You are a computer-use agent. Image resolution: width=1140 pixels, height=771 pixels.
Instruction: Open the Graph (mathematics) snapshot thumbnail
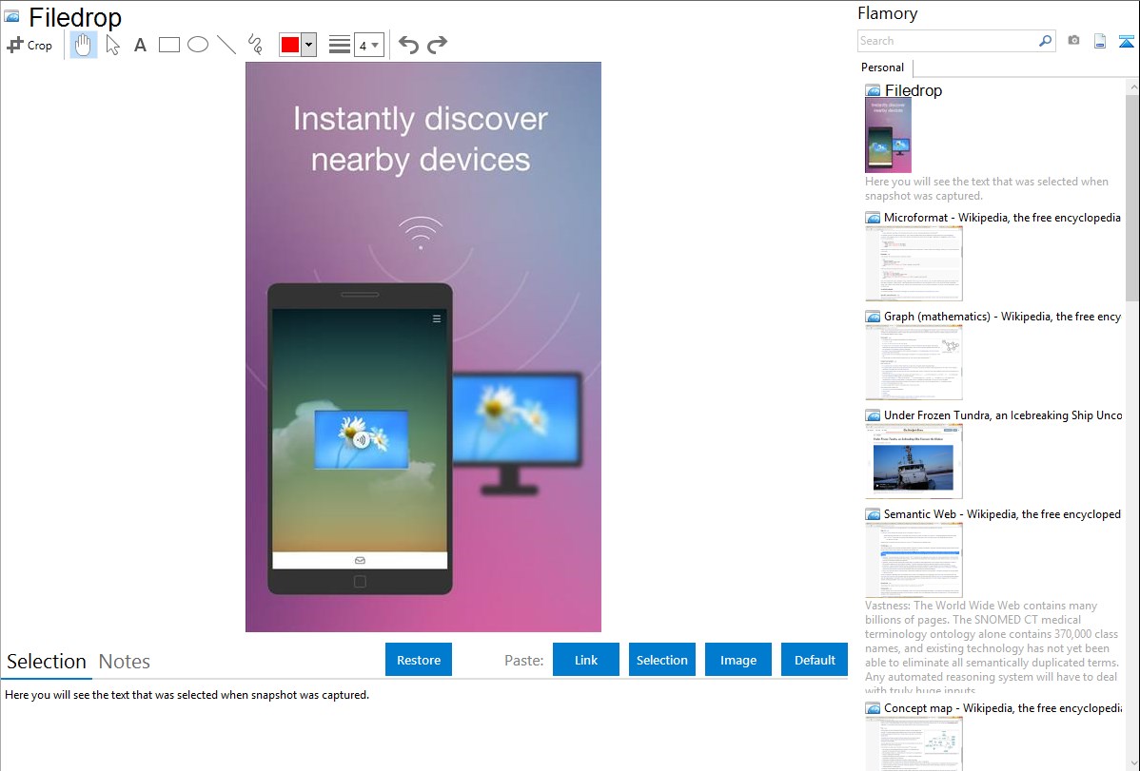point(914,362)
